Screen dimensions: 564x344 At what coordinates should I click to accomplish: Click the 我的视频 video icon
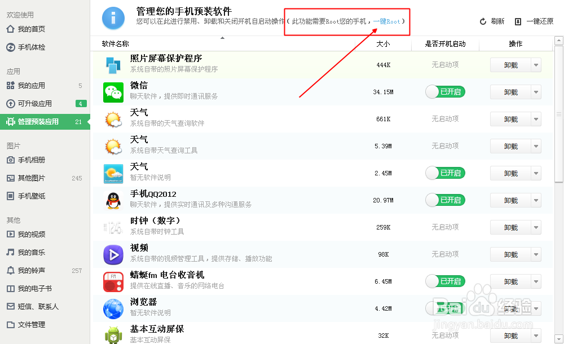pyautogui.click(x=10, y=234)
